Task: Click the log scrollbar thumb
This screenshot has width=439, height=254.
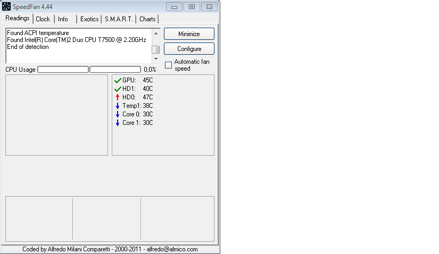Action: pyautogui.click(x=156, y=49)
